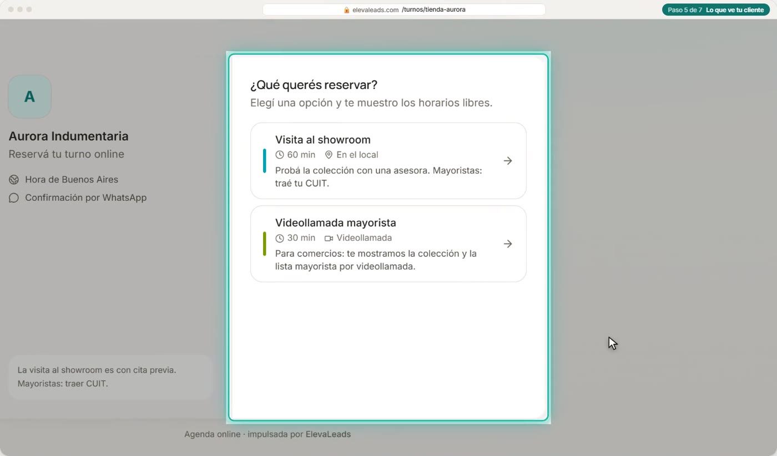The height and width of the screenshot is (456, 777).
Task: Click the clock icon beside 60 min
Action: [280, 155]
